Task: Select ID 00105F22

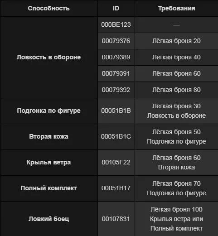Action: [116, 162]
